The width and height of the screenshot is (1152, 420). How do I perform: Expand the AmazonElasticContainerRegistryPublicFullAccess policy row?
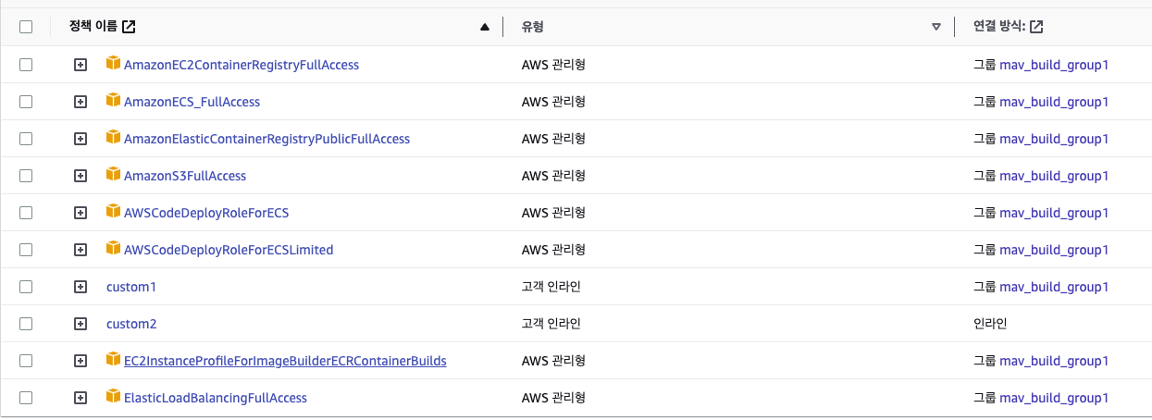click(x=81, y=139)
